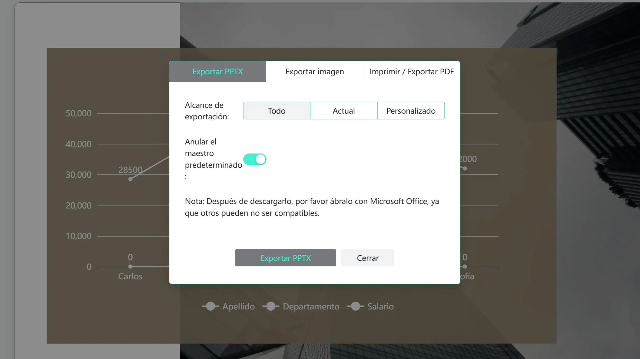Open the Exportar imagen tab
This screenshot has height=359, width=640.
coord(314,72)
